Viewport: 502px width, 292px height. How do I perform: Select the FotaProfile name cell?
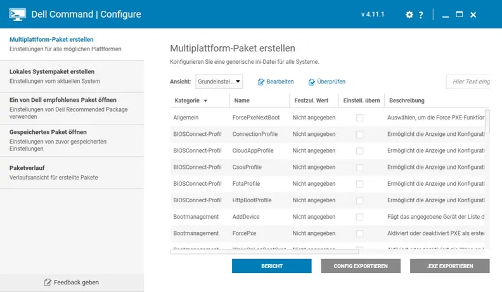point(246,184)
